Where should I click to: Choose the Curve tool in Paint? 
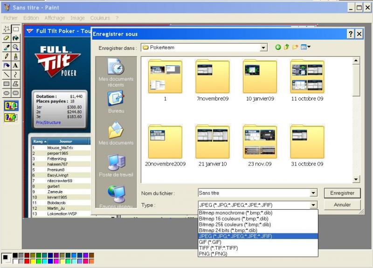coord(16,75)
